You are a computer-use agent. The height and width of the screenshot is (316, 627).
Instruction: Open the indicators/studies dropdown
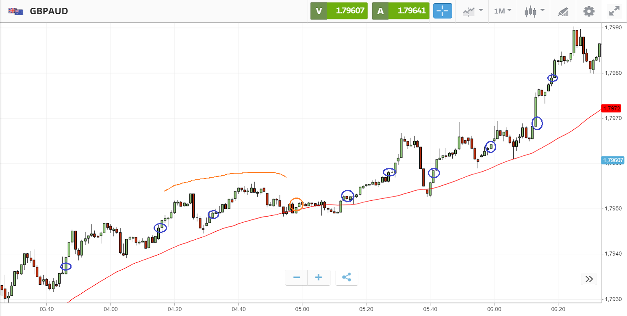[473, 11]
